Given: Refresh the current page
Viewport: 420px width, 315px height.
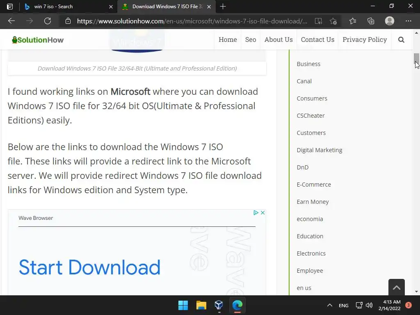Looking at the screenshot, I should click(x=48, y=21).
